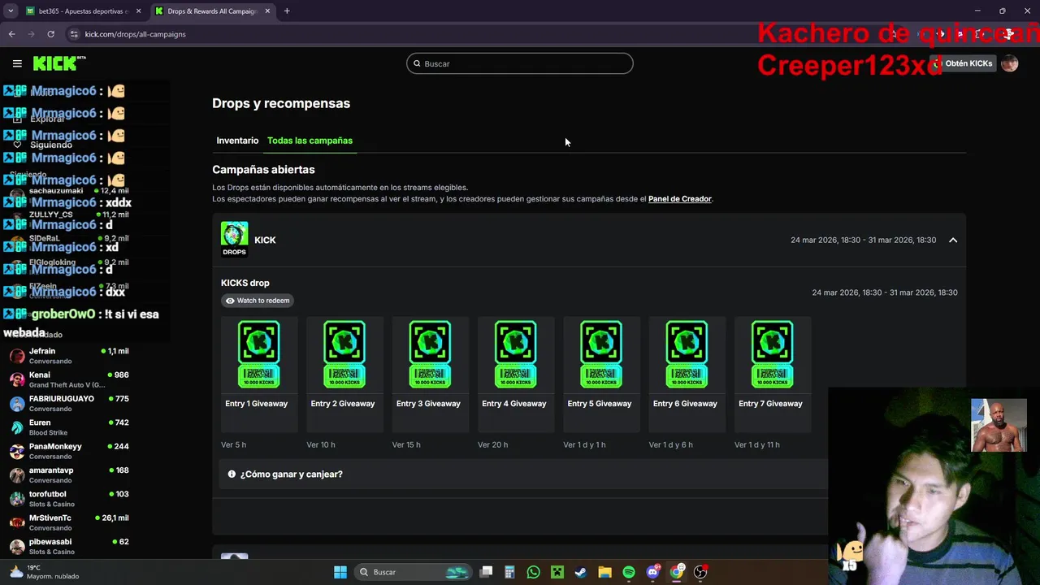Open Entry 6 Giveaway reward
This screenshot has height=585, width=1040.
687,373
